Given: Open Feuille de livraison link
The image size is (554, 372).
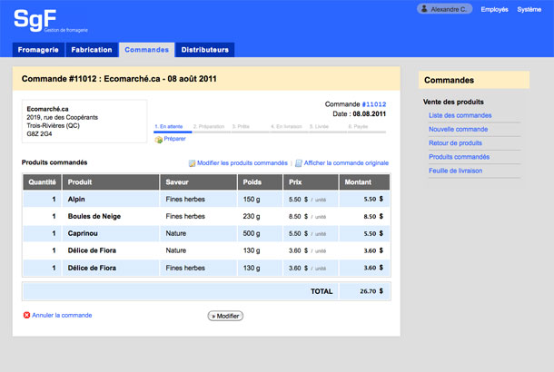Looking at the screenshot, I should (x=455, y=171).
